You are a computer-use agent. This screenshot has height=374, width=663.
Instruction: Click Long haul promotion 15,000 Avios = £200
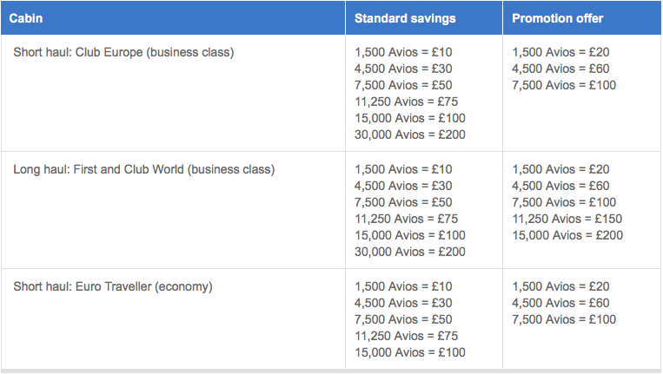click(567, 235)
